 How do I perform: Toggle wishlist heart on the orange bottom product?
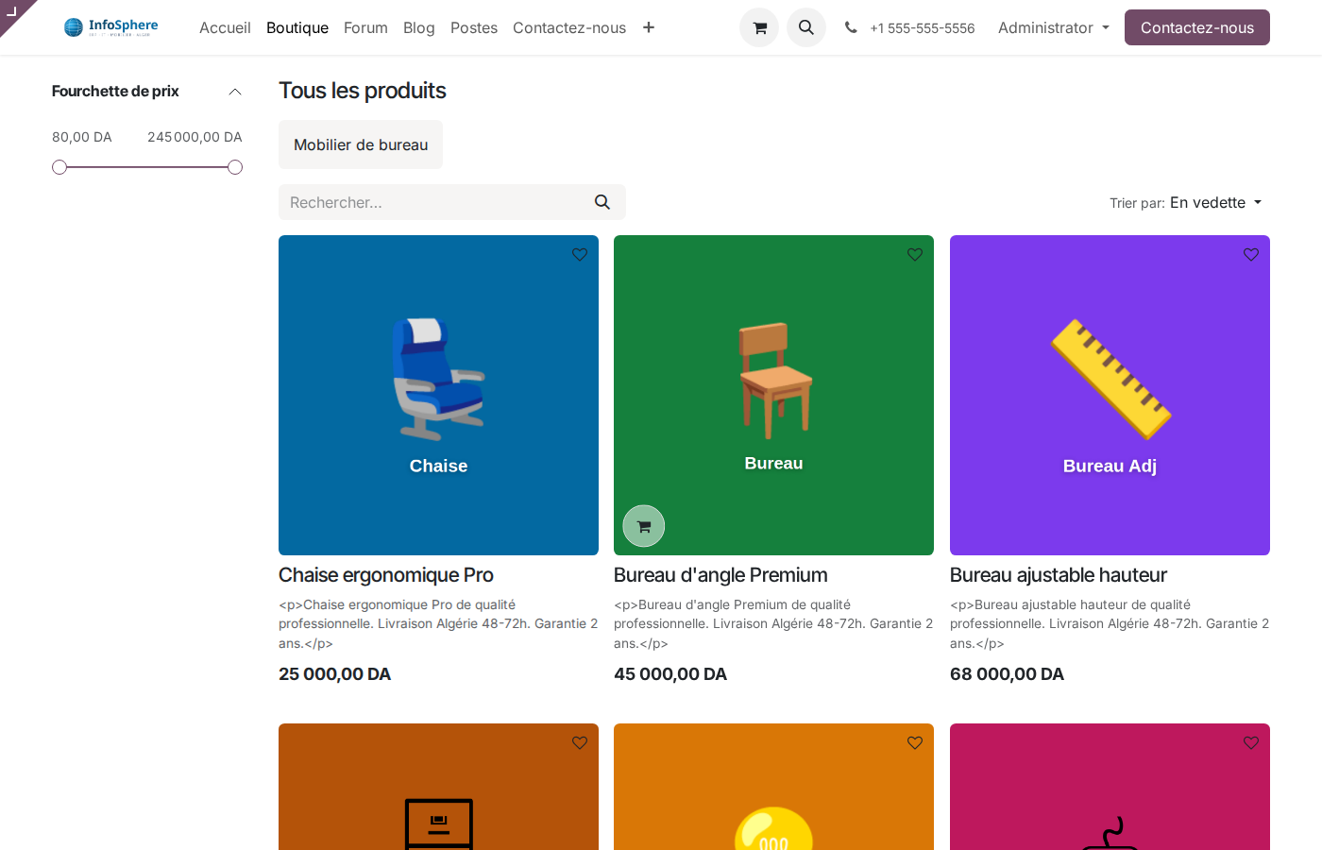click(914, 742)
